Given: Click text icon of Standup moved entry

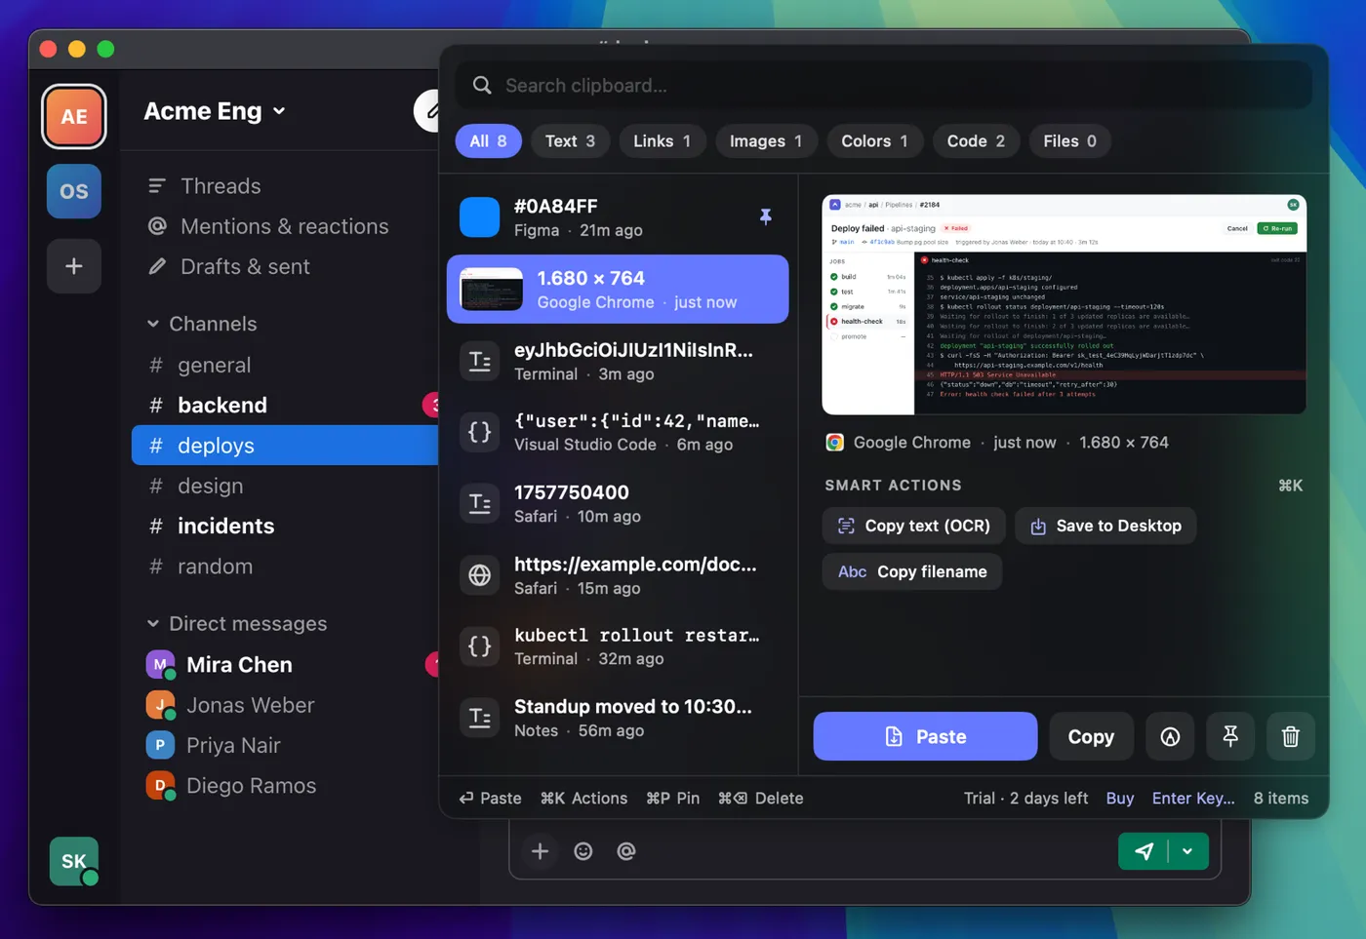Looking at the screenshot, I should pyautogui.click(x=480, y=719).
